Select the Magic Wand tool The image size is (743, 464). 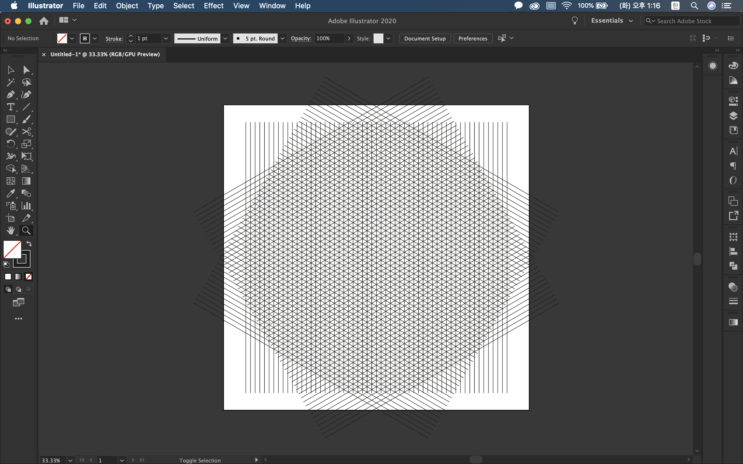click(10, 82)
